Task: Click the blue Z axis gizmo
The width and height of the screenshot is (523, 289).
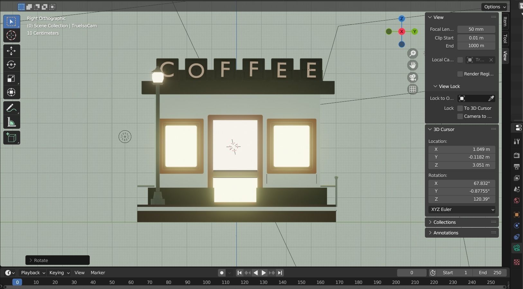Action: (402, 19)
